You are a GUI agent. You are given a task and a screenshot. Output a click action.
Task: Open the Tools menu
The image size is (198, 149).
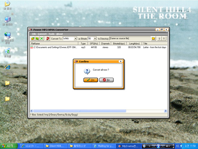[x=51, y=34]
